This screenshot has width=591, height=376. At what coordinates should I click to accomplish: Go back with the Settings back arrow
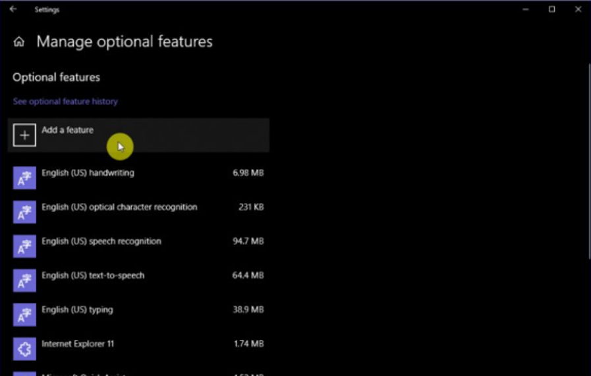click(x=13, y=9)
